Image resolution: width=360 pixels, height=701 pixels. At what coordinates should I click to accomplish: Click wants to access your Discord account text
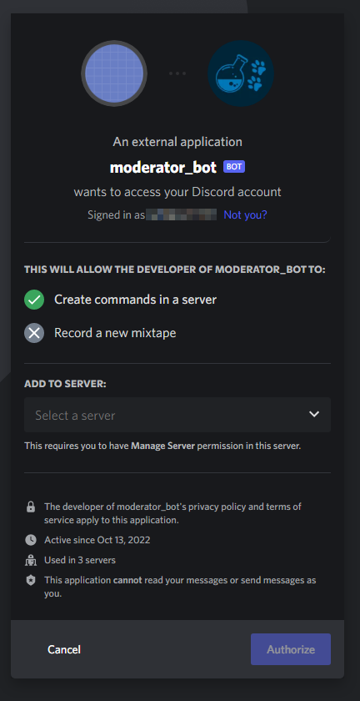177,192
